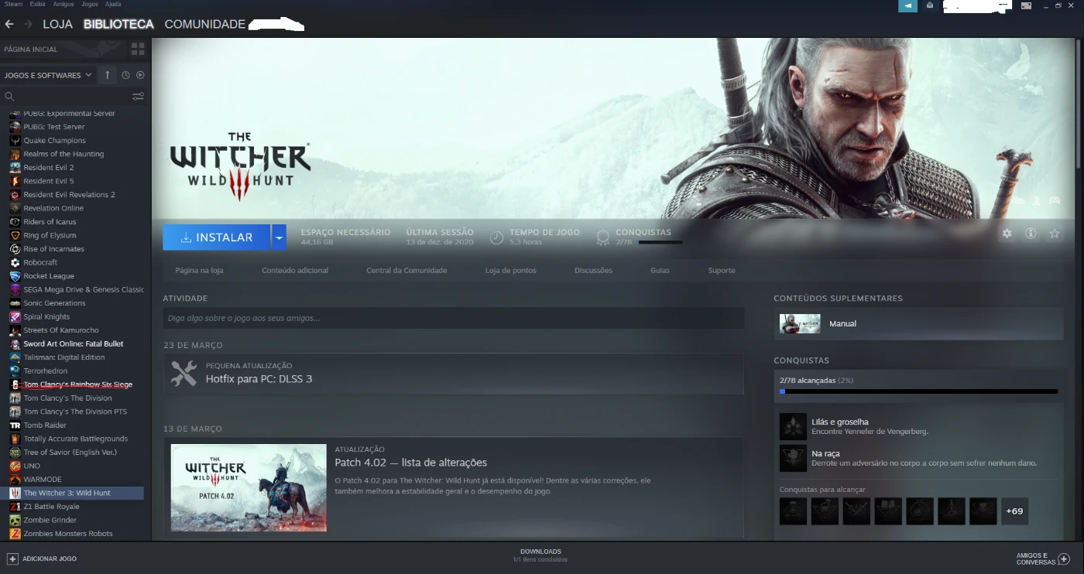
Task: Open Lilás e groselha achievement
Action: tap(839, 422)
